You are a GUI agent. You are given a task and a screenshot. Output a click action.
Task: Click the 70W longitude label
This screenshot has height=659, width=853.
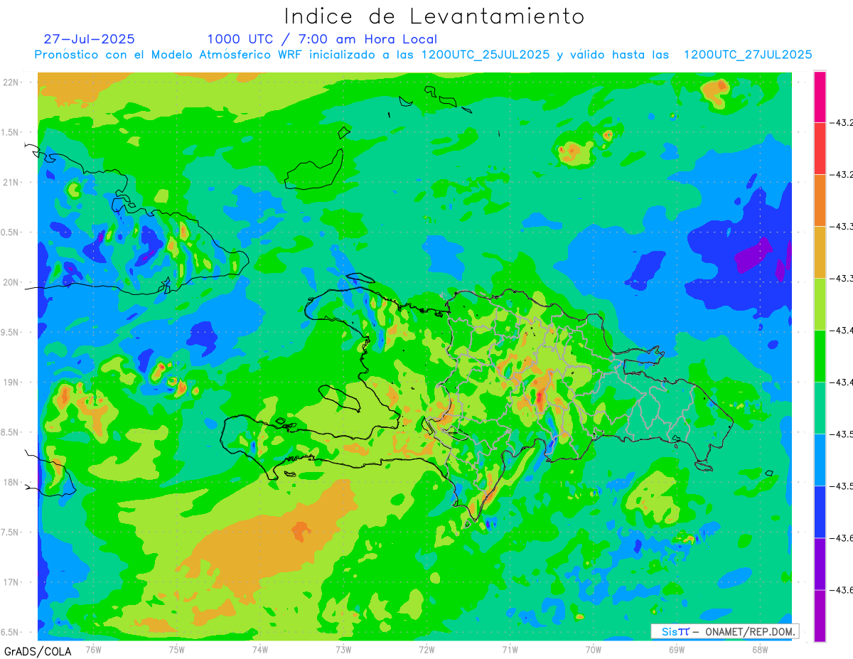click(x=593, y=649)
